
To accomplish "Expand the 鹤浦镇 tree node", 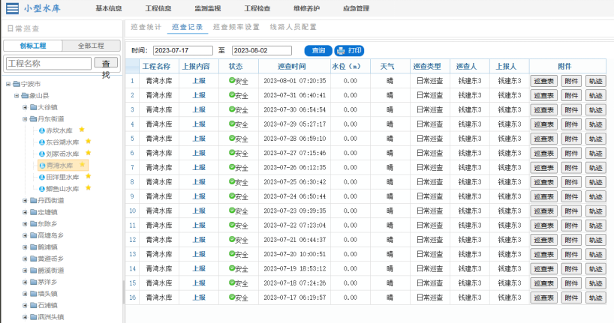I will click(25, 247).
